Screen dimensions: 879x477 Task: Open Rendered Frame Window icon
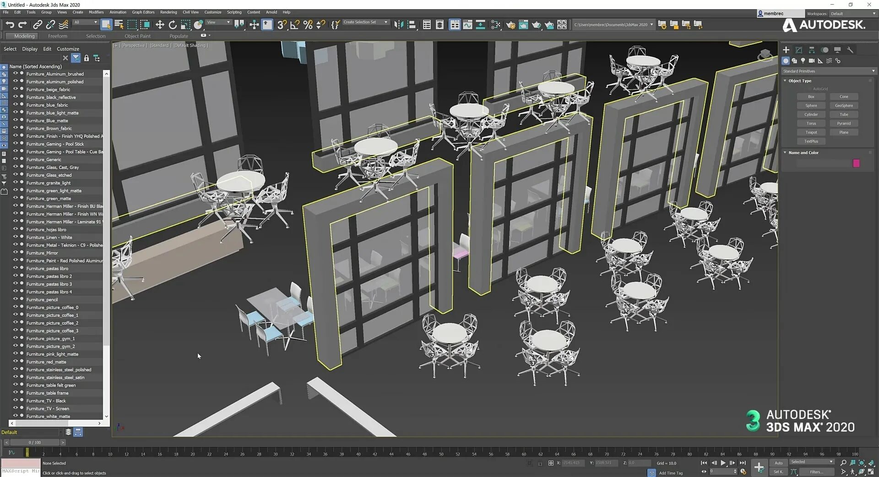click(523, 25)
